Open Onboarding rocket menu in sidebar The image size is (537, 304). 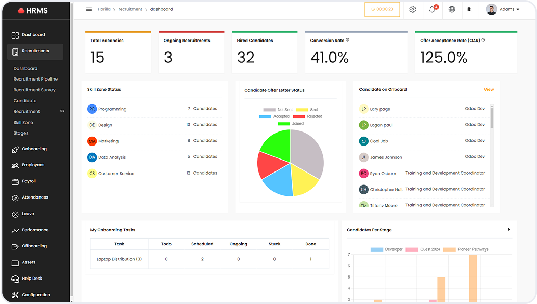tap(34, 149)
